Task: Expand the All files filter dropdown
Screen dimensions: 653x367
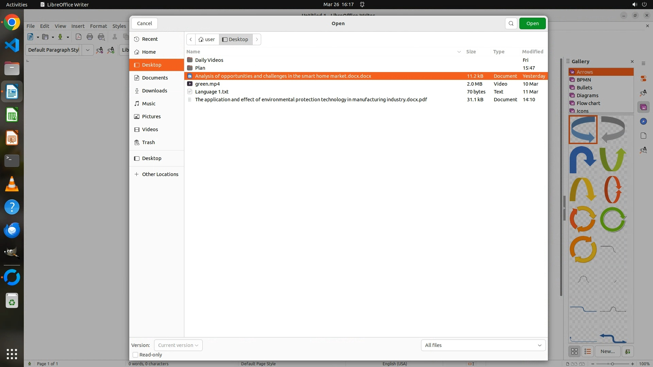Action: click(483, 345)
